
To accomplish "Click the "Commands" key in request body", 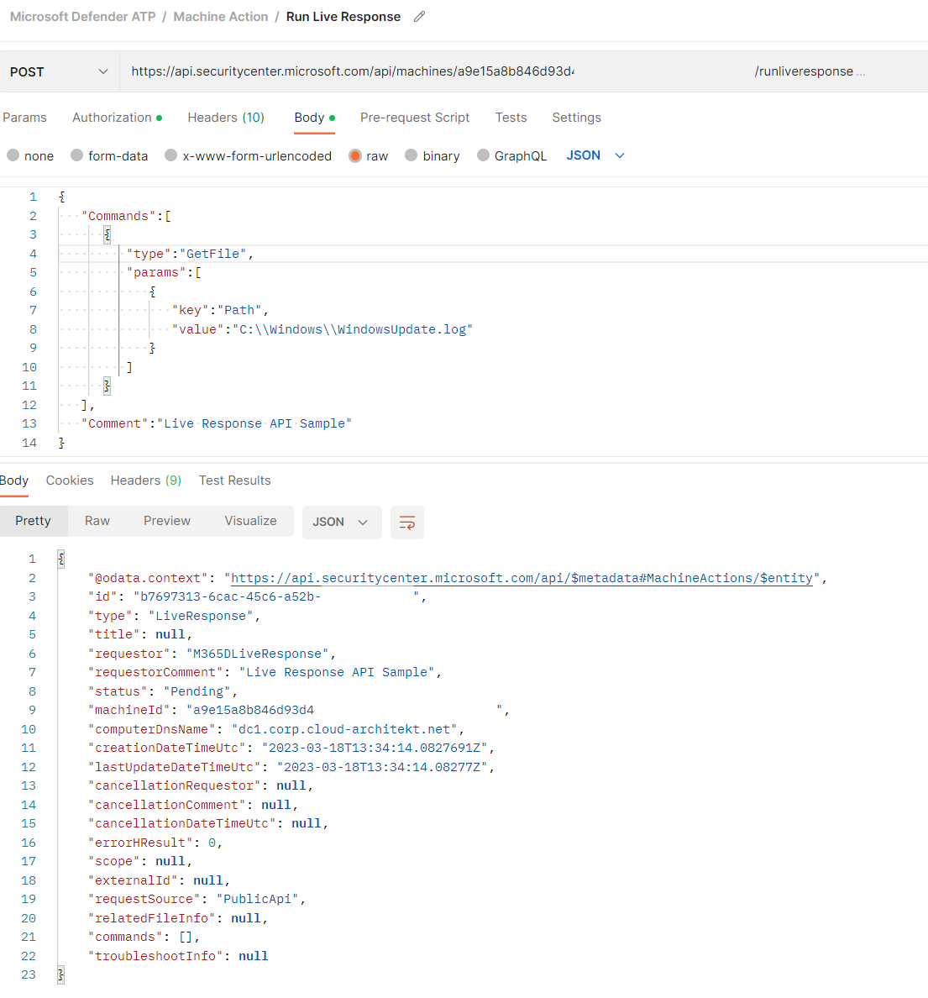I will [x=118, y=217].
